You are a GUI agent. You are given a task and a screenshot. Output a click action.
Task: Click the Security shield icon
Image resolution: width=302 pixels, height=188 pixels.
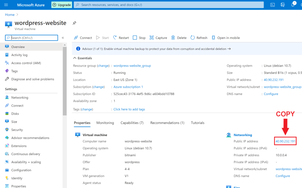tap(7, 129)
